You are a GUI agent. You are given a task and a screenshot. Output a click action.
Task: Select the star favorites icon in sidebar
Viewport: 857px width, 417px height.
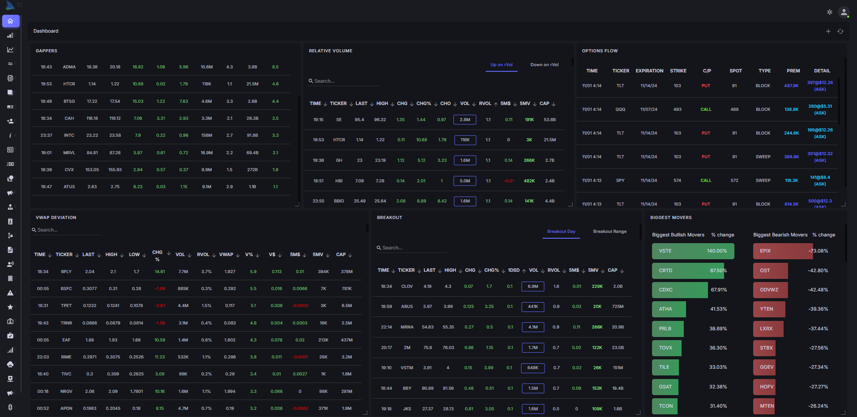tap(10, 307)
